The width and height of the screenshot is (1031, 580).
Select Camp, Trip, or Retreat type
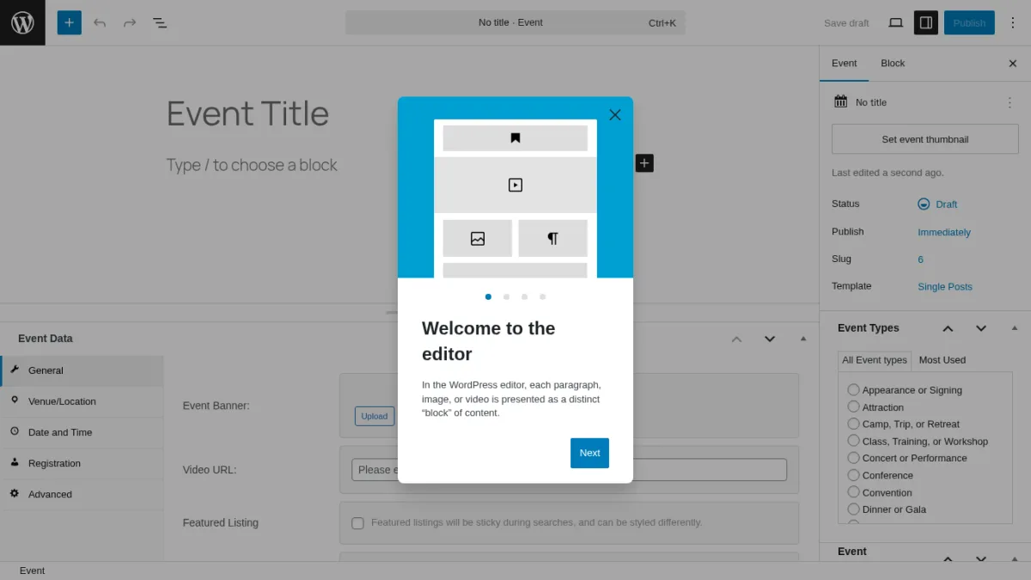pyautogui.click(x=853, y=424)
